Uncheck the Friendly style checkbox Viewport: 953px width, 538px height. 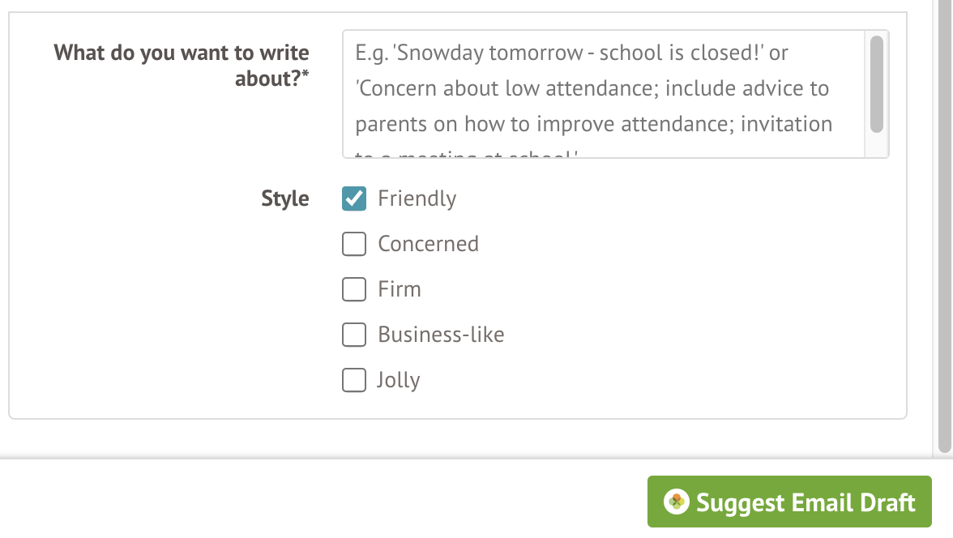354,199
